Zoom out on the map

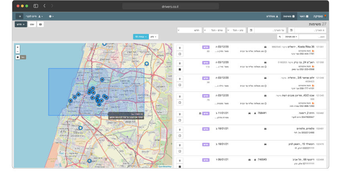pyautogui.click(x=18, y=51)
